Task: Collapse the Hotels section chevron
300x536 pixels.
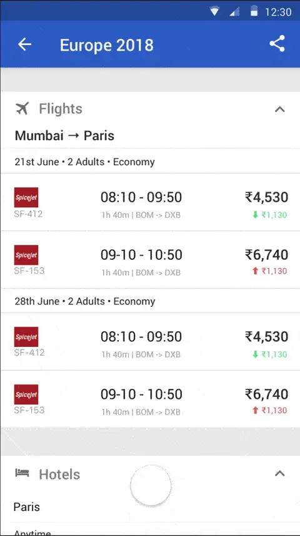Action: 279,473
